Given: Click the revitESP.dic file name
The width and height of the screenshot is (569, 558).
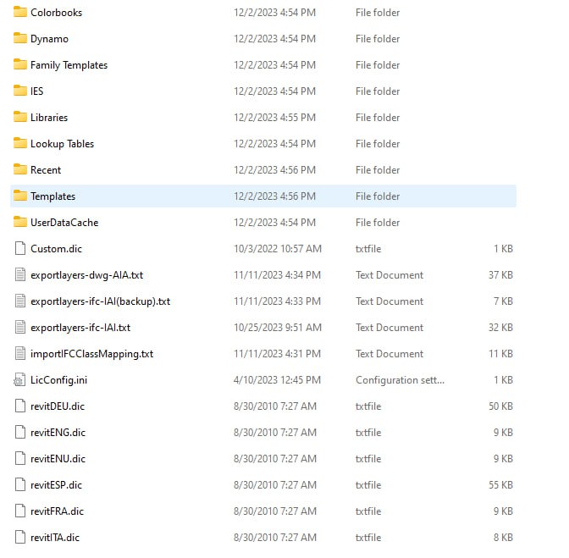Looking at the screenshot, I should (56, 485).
